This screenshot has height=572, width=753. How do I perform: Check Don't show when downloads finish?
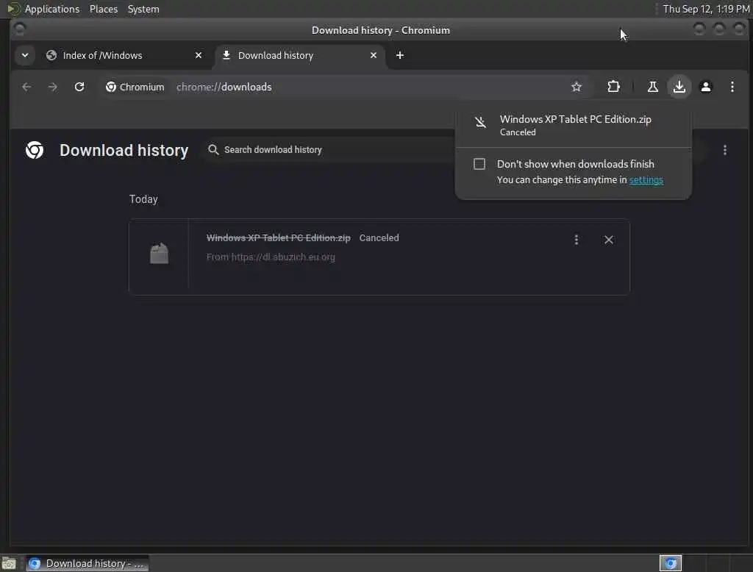point(479,164)
